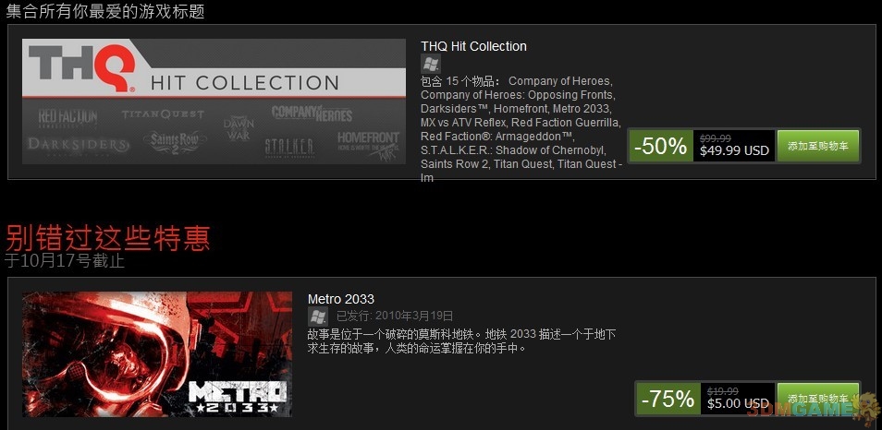Click the S.T.A.L.K.E.R. logo in banner
Image resolution: width=882 pixels, height=430 pixels.
289,147
